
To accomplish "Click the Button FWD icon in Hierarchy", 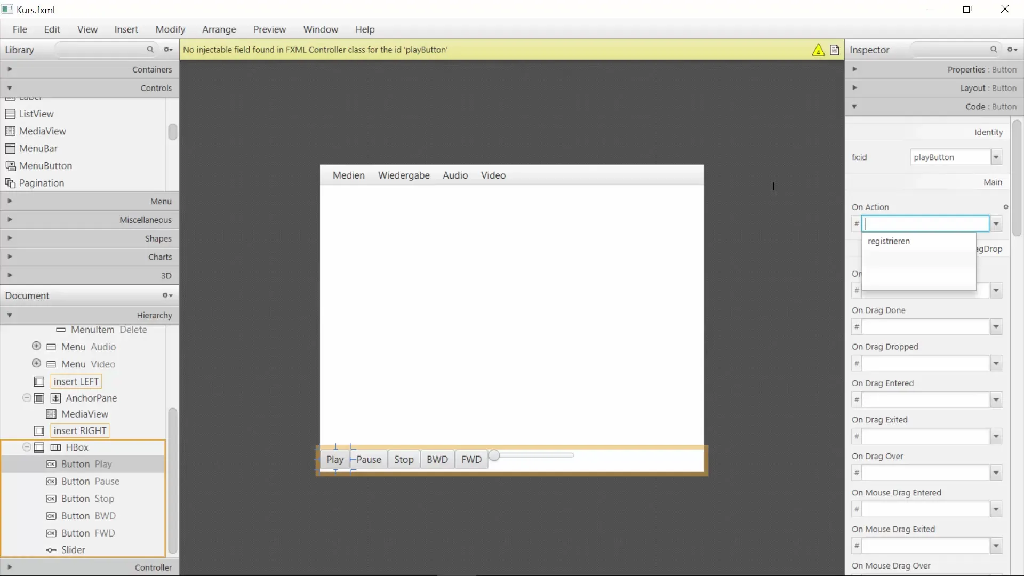I will pos(51,533).
